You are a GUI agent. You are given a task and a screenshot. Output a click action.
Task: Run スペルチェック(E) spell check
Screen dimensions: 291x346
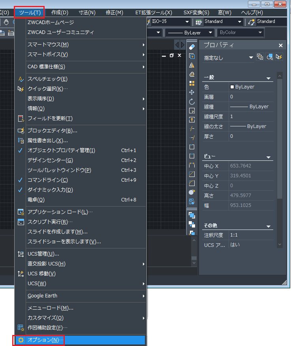[81, 79]
